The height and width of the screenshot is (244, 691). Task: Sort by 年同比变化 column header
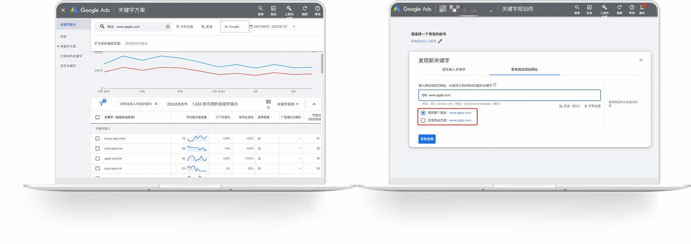(x=246, y=117)
